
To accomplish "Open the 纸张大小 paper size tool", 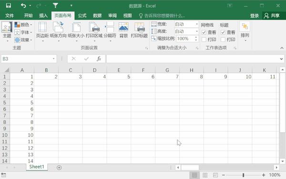I will (x=76, y=31).
